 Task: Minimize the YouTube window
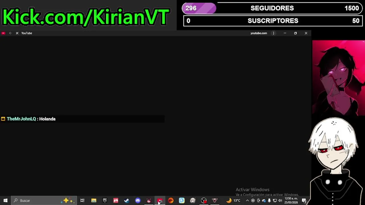(x=285, y=33)
